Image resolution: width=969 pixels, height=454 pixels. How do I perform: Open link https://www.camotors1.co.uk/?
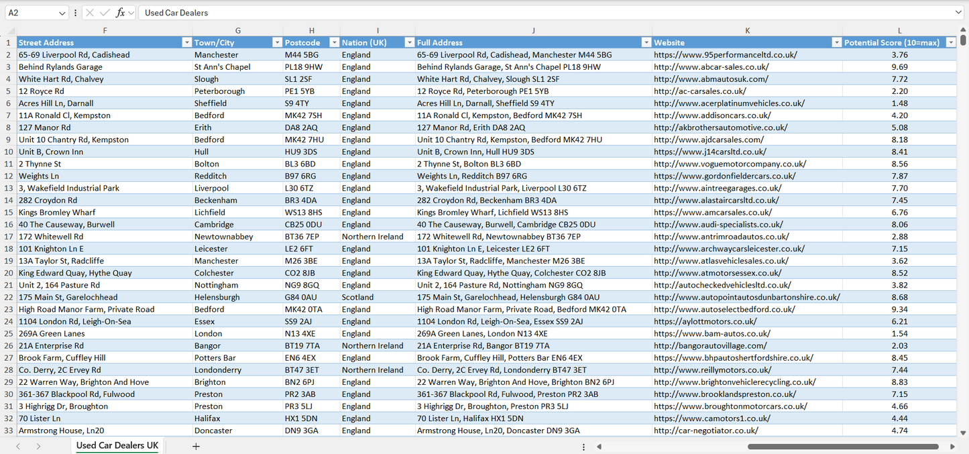coord(712,418)
